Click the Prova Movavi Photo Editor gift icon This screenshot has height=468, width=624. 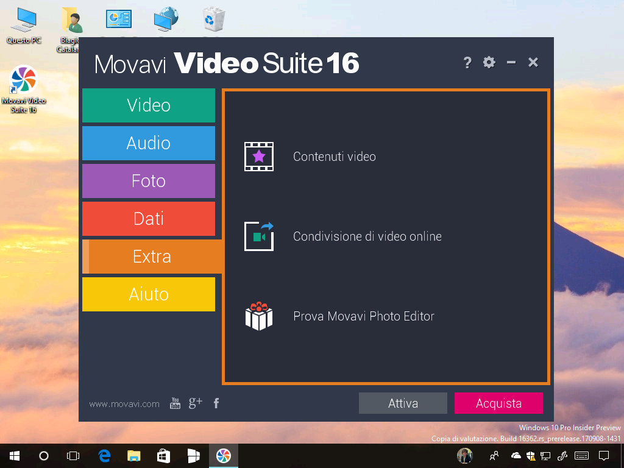(x=258, y=316)
